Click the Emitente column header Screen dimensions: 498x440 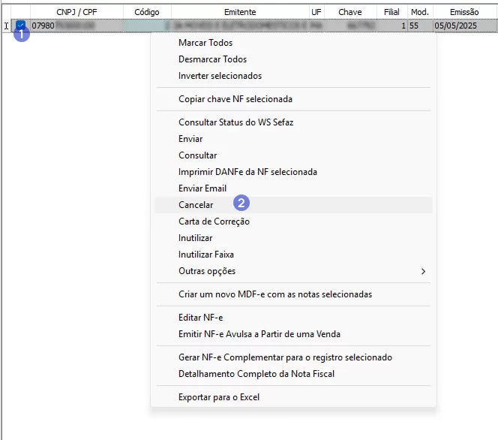click(240, 12)
